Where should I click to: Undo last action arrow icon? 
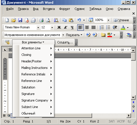pyautogui.click(x=79, y=20)
